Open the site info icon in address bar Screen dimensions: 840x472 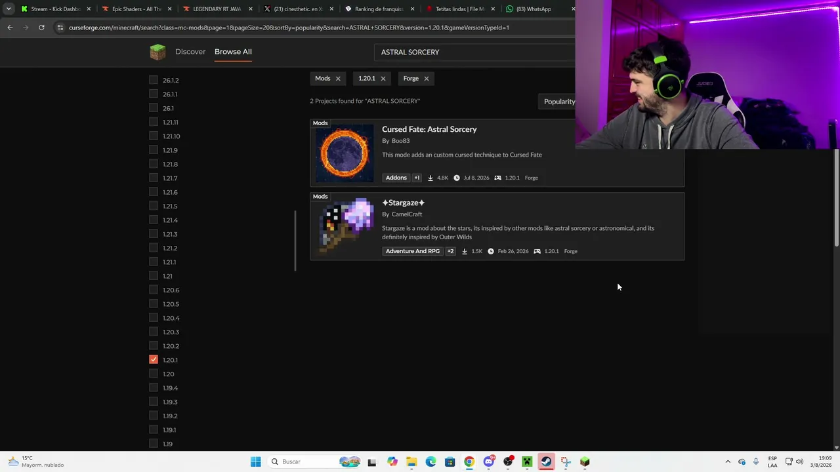[60, 28]
